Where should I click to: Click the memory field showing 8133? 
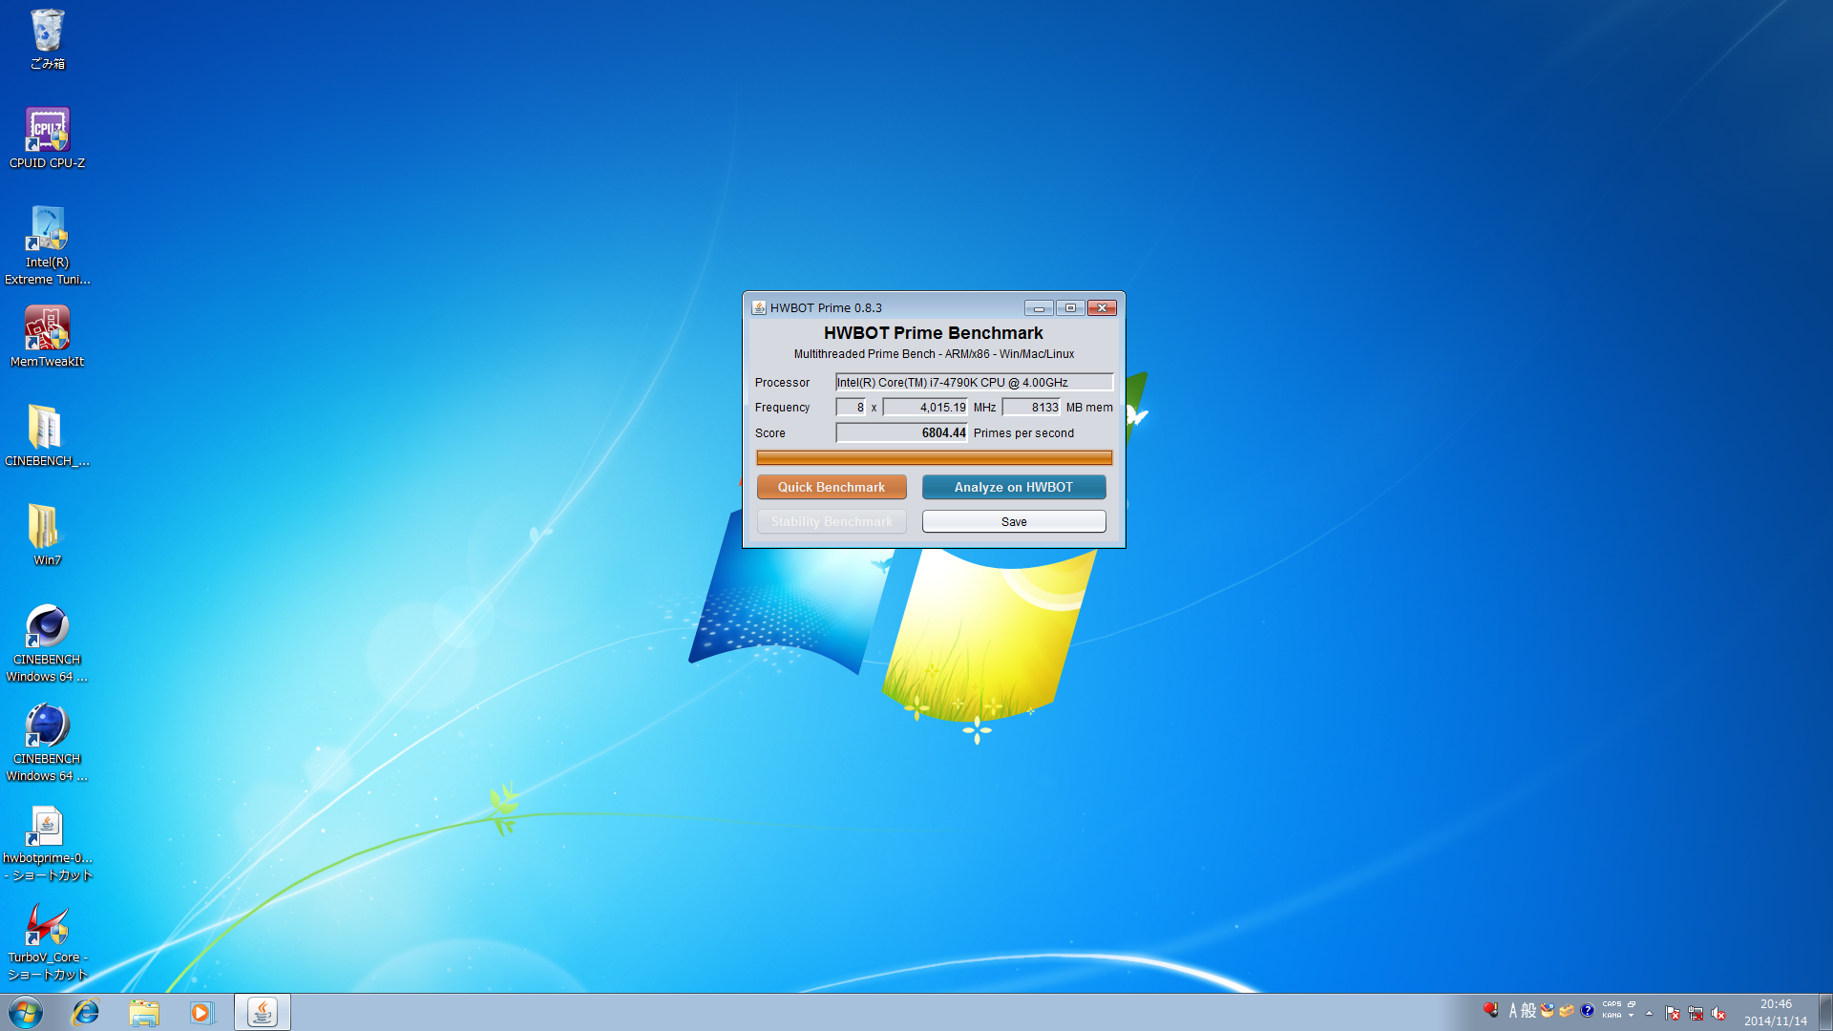click(1031, 408)
